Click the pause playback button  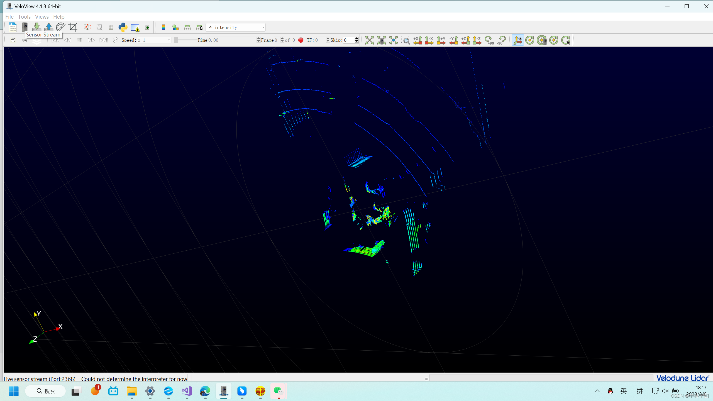[80, 40]
